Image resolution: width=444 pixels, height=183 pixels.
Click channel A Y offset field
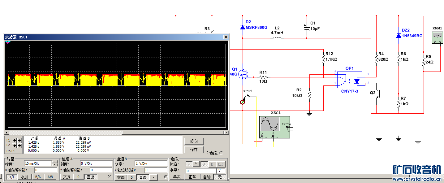click(101, 170)
